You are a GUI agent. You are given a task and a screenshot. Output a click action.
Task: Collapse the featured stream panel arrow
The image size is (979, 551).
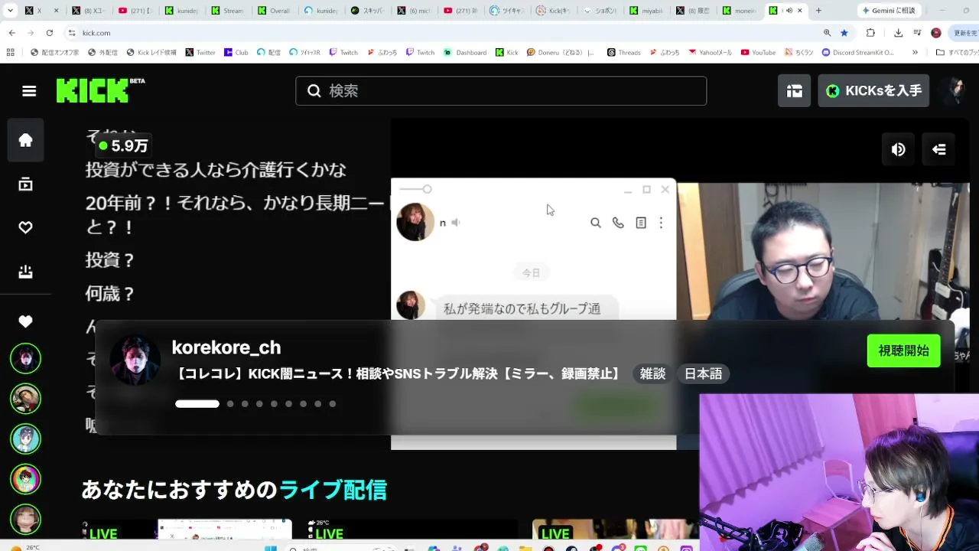939,149
